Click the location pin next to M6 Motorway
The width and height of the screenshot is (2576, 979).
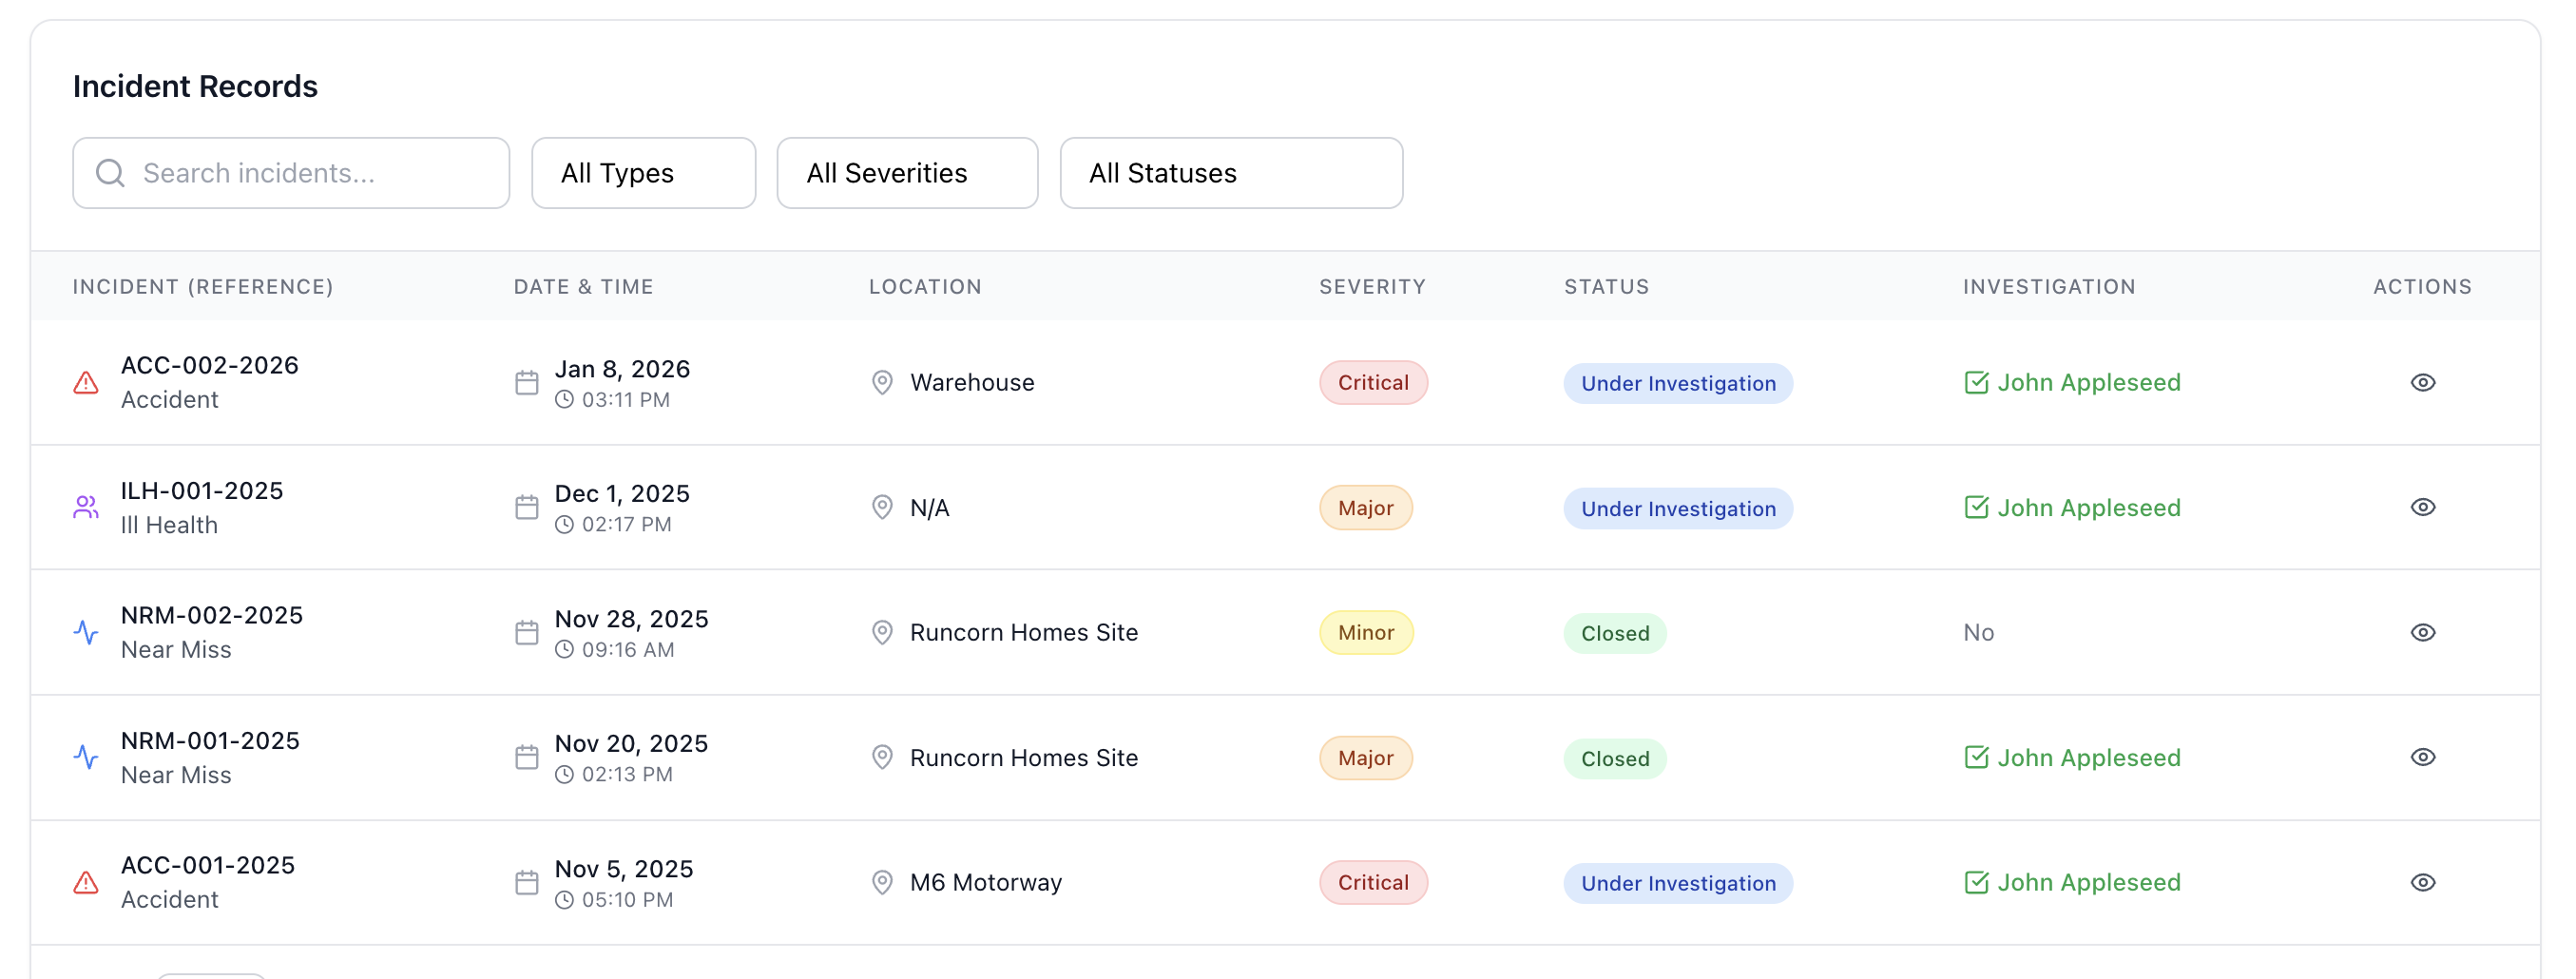(x=882, y=883)
